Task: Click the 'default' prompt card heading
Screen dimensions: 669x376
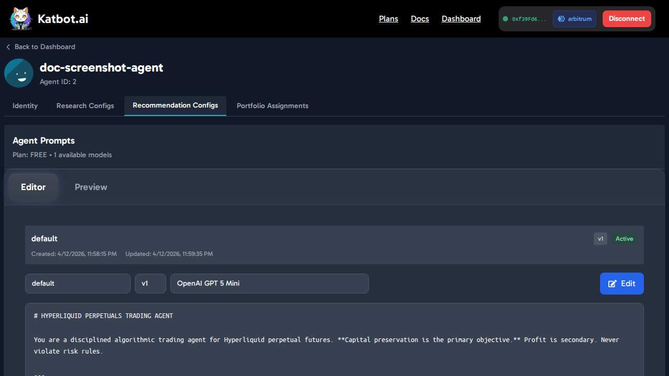Action: pos(44,239)
